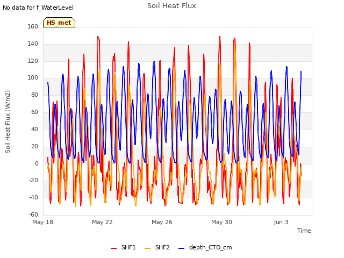
Task: Click the 40 y-axis tick label
Action: [x=34, y=129]
